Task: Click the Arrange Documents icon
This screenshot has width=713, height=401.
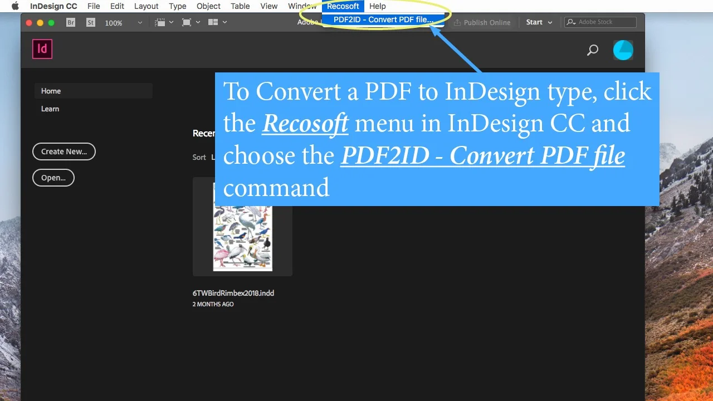Action: (x=213, y=22)
